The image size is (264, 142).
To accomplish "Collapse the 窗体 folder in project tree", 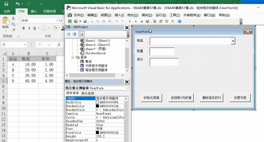I will pyautogui.click(x=73, y=57).
